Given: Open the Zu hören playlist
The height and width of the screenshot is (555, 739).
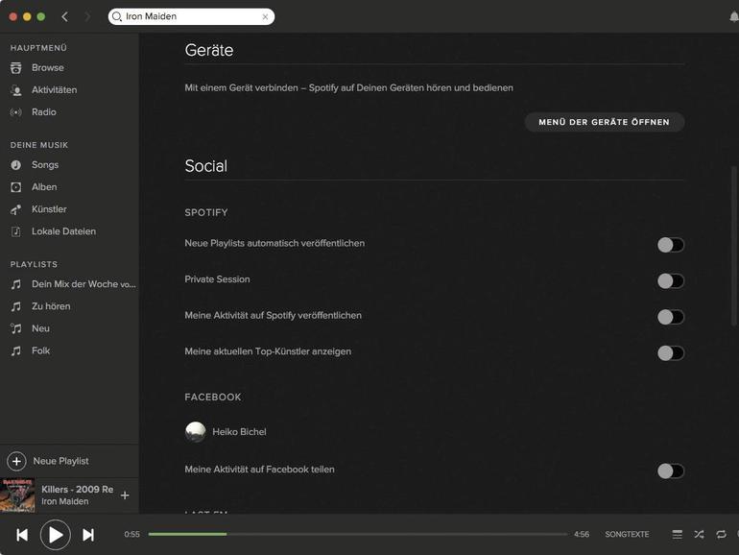Looking at the screenshot, I should [x=51, y=306].
